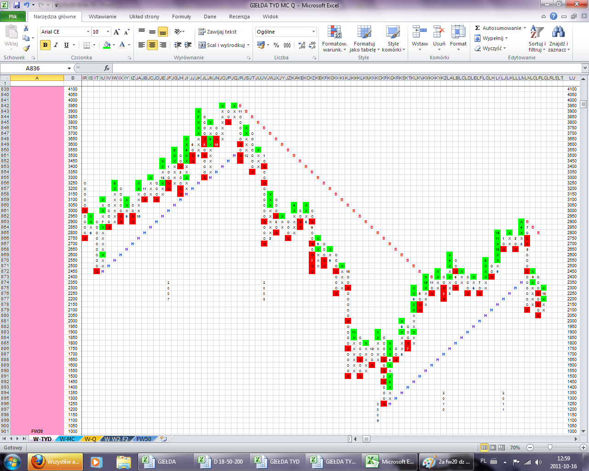Save the workbook via Quick Access toolbar
This screenshot has height=471, width=589.
[x=17, y=5]
